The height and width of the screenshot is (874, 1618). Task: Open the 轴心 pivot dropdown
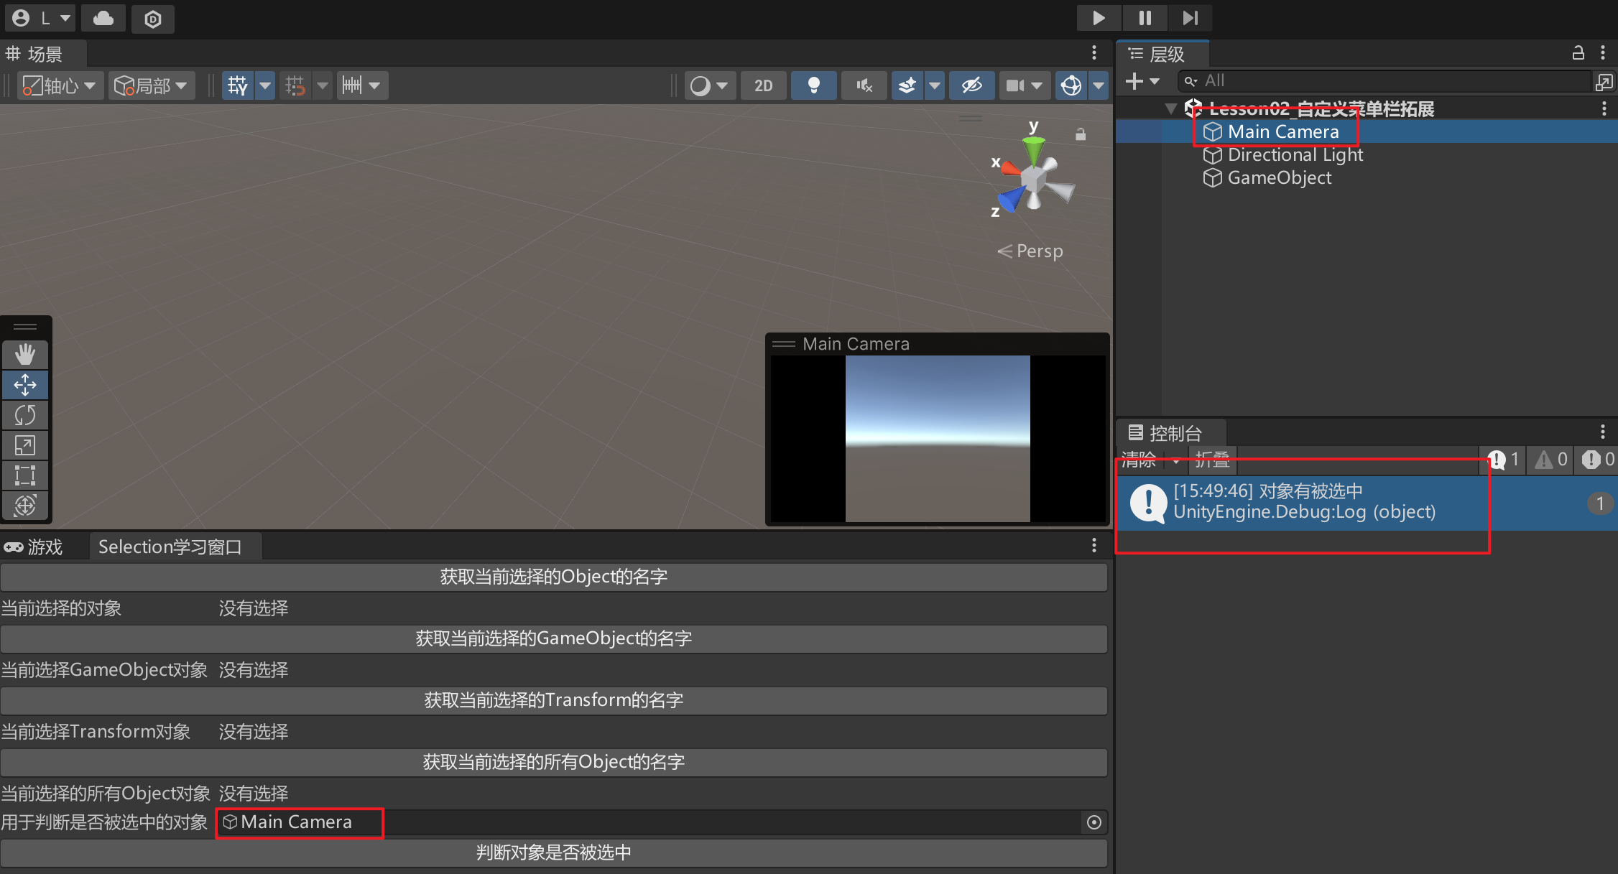(x=60, y=86)
